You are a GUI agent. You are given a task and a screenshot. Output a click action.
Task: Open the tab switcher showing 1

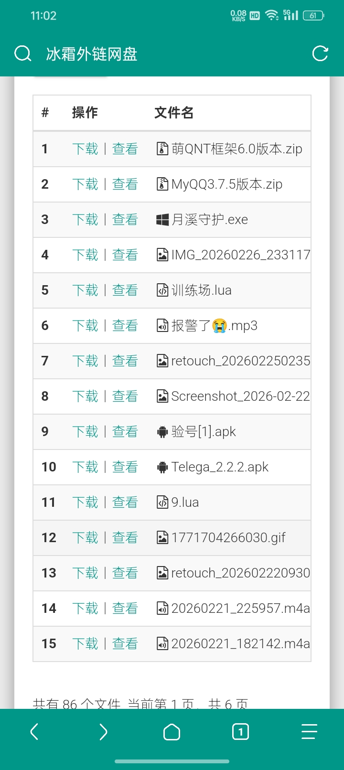pos(240,731)
